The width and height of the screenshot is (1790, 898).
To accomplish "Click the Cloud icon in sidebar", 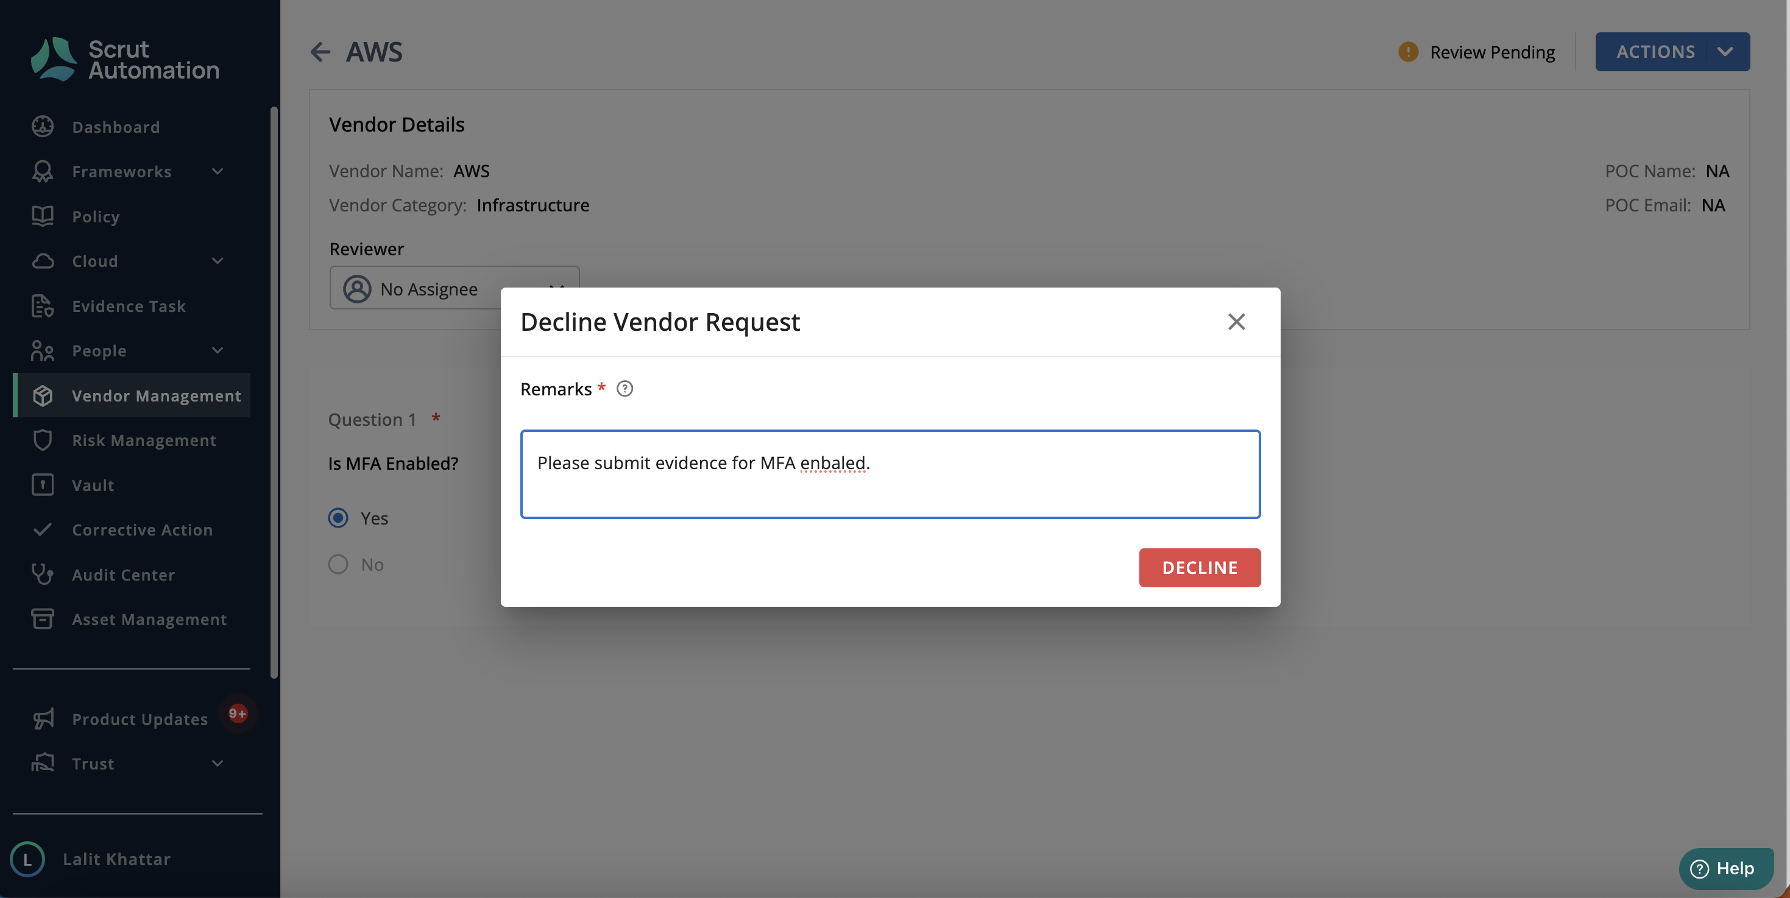I will pos(43,261).
